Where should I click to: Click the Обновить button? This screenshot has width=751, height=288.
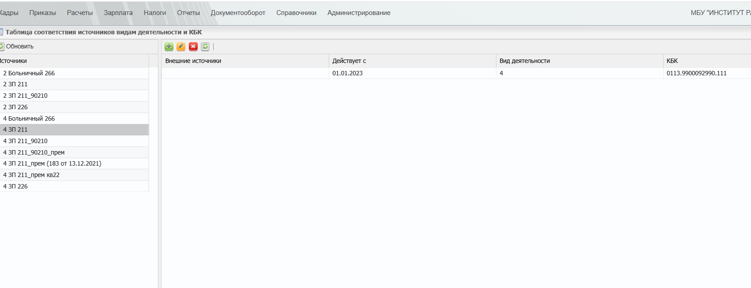[17, 46]
